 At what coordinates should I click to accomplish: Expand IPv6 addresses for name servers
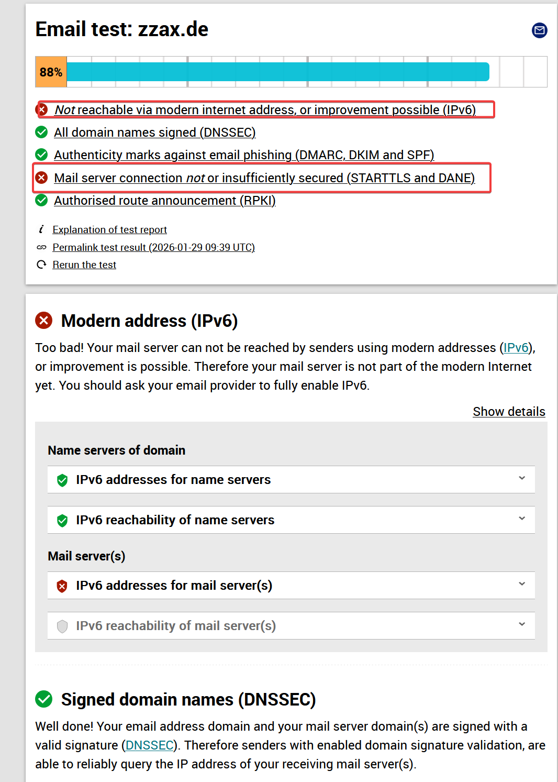pos(521,478)
